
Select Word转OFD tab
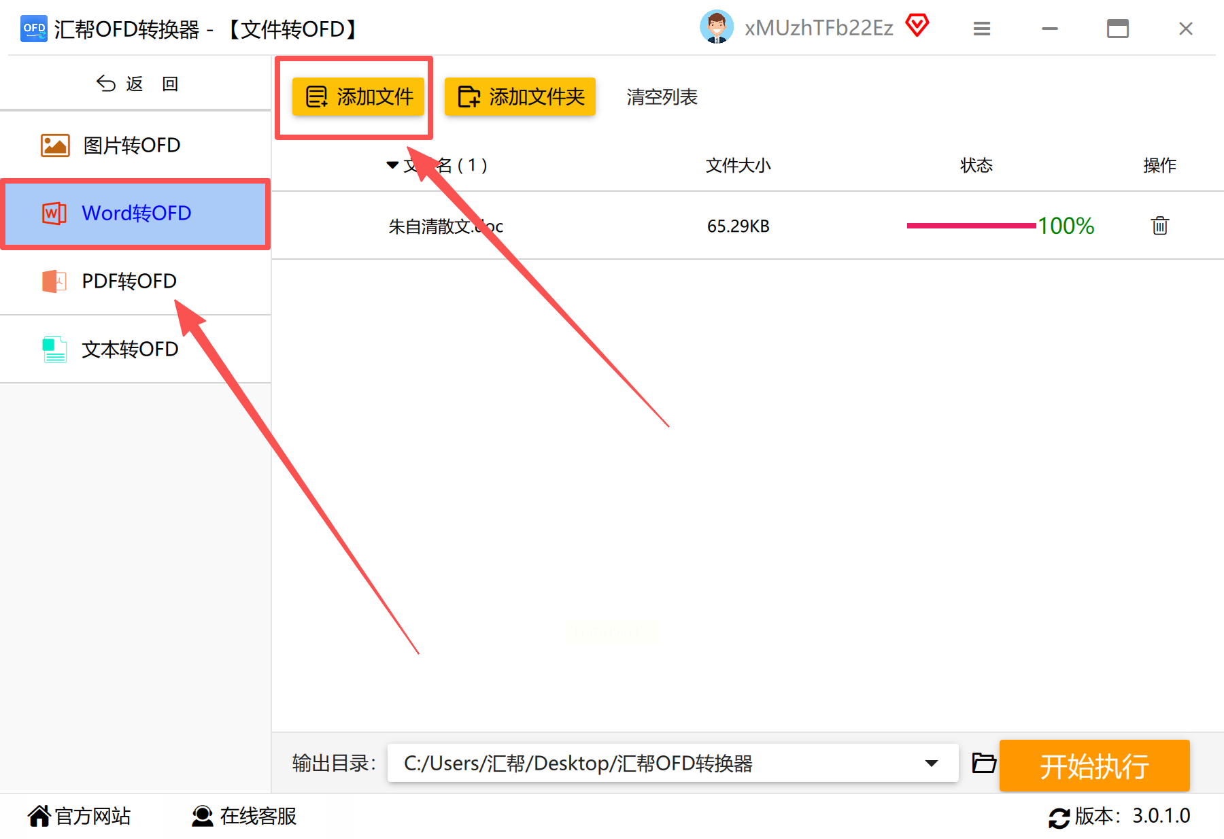pos(135,214)
